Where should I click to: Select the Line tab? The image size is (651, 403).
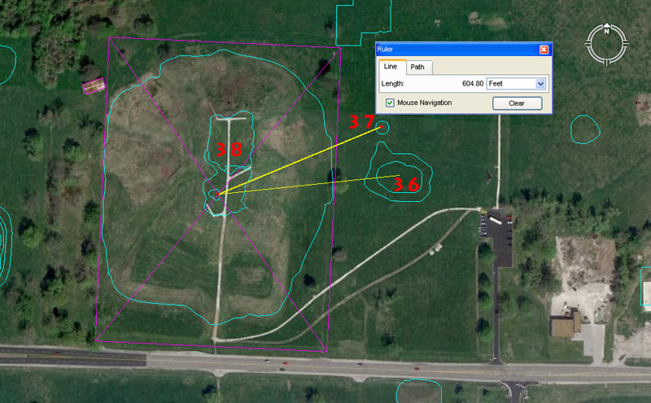coord(391,67)
